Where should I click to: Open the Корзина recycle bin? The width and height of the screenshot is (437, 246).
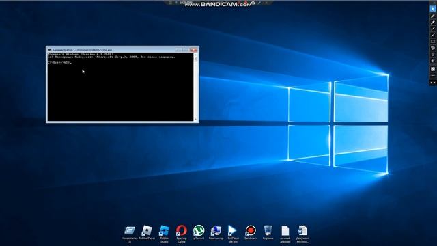pyautogui.click(x=268, y=232)
